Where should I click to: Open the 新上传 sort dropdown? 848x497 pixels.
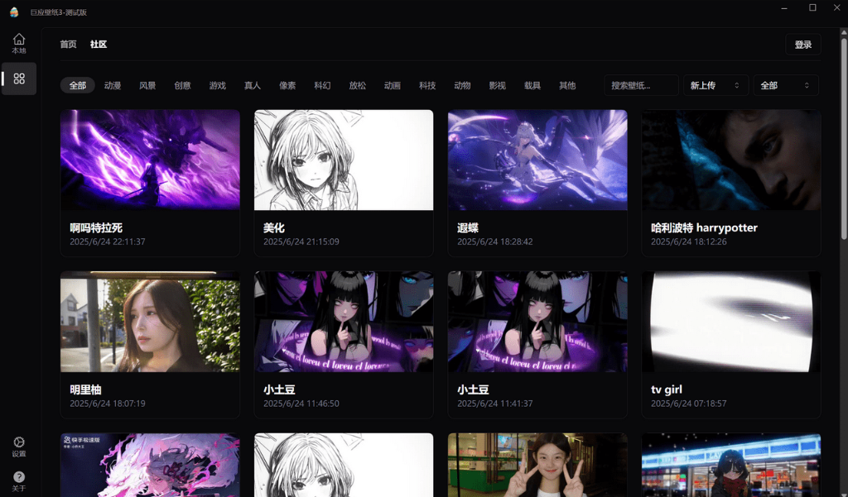point(714,85)
